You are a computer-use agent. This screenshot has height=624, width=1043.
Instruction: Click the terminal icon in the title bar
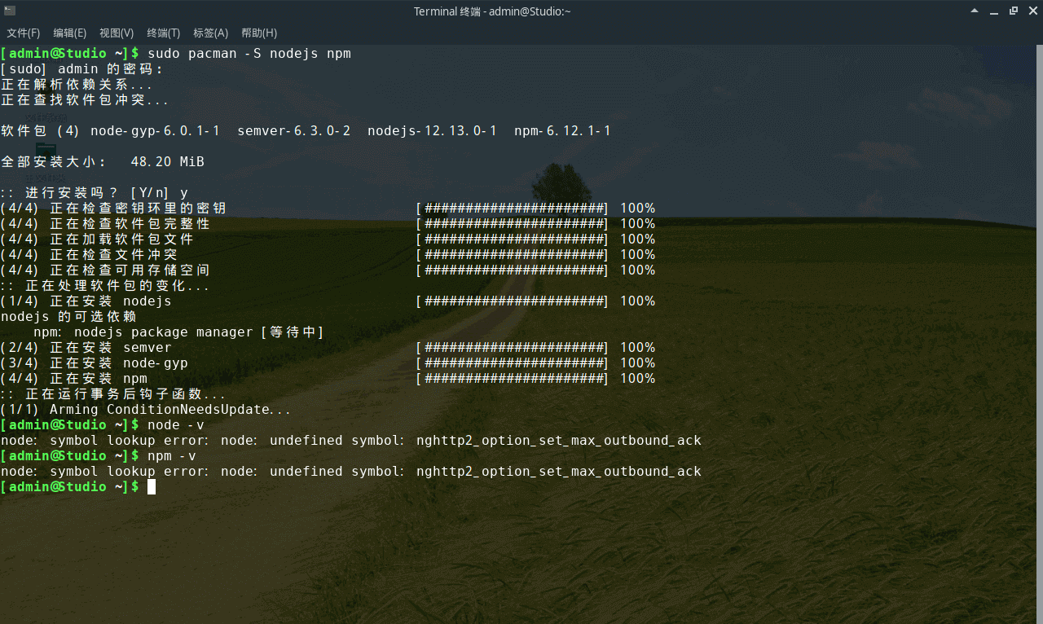[x=10, y=11]
